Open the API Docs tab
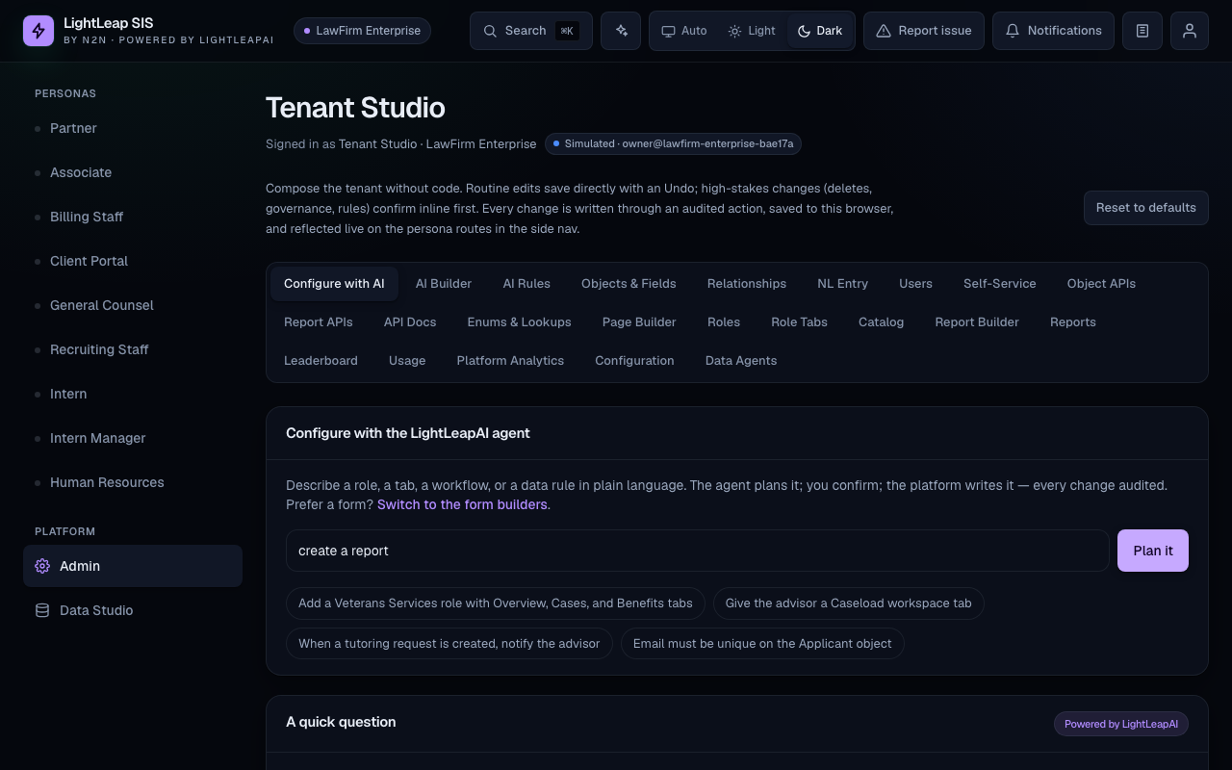The width and height of the screenshot is (1232, 770). (x=410, y=322)
